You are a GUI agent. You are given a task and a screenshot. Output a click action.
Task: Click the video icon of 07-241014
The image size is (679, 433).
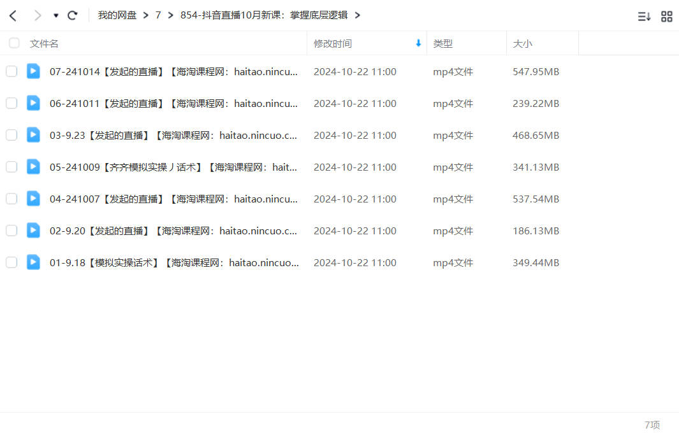click(33, 71)
